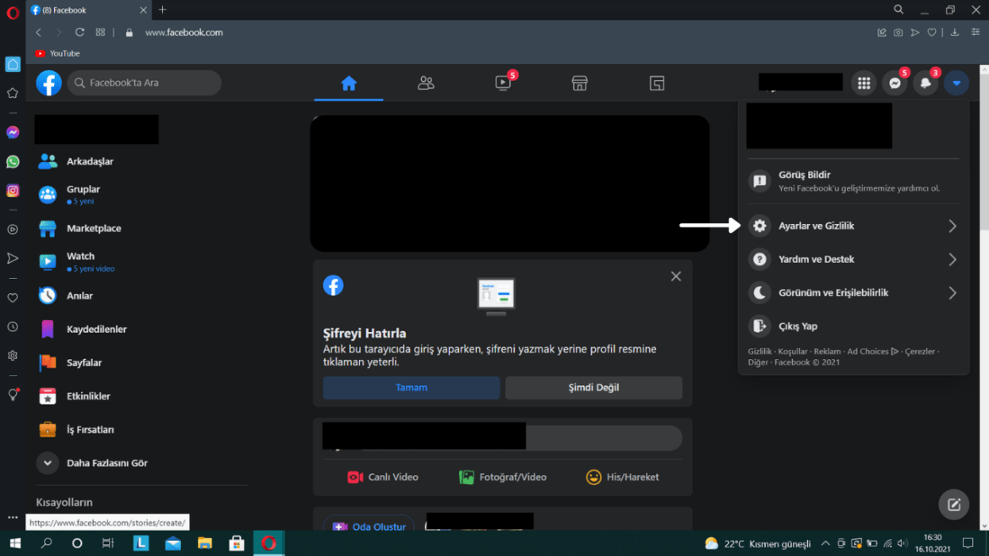
Task: Click the Facebook menu grid icon
Action: (x=863, y=83)
